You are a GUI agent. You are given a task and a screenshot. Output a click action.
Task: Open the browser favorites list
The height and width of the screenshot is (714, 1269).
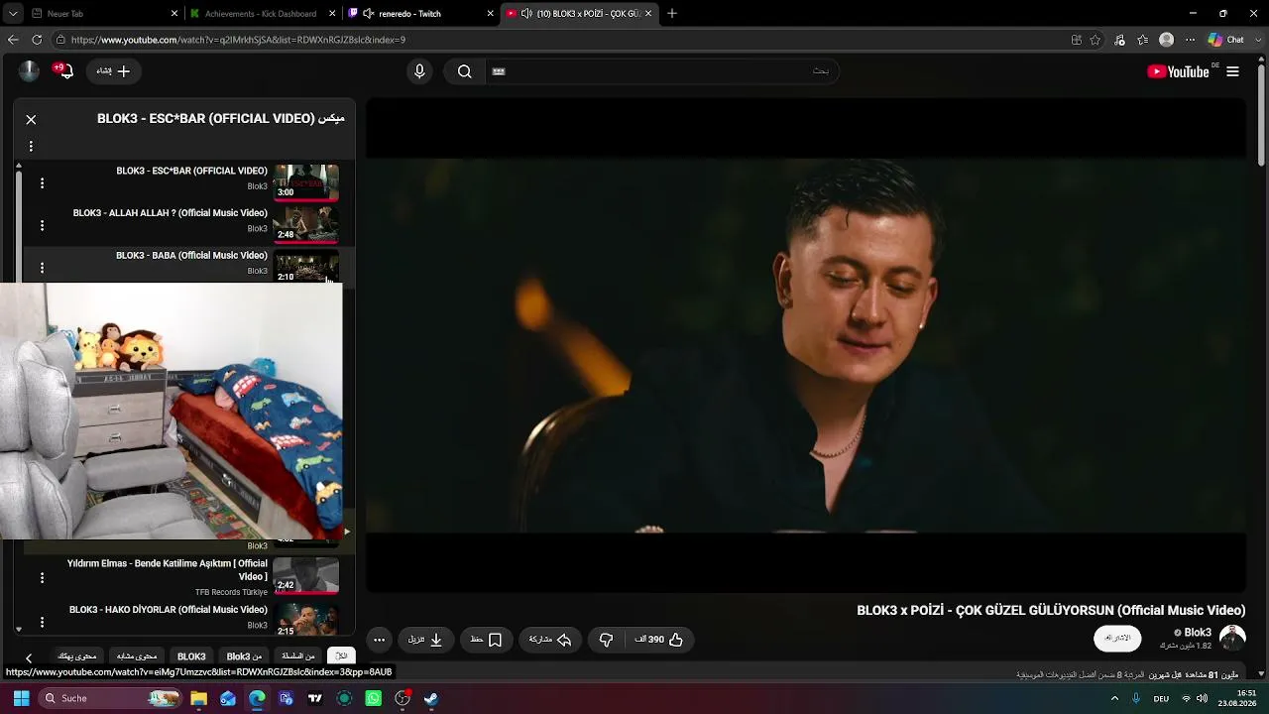pyautogui.click(x=1143, y=40)
